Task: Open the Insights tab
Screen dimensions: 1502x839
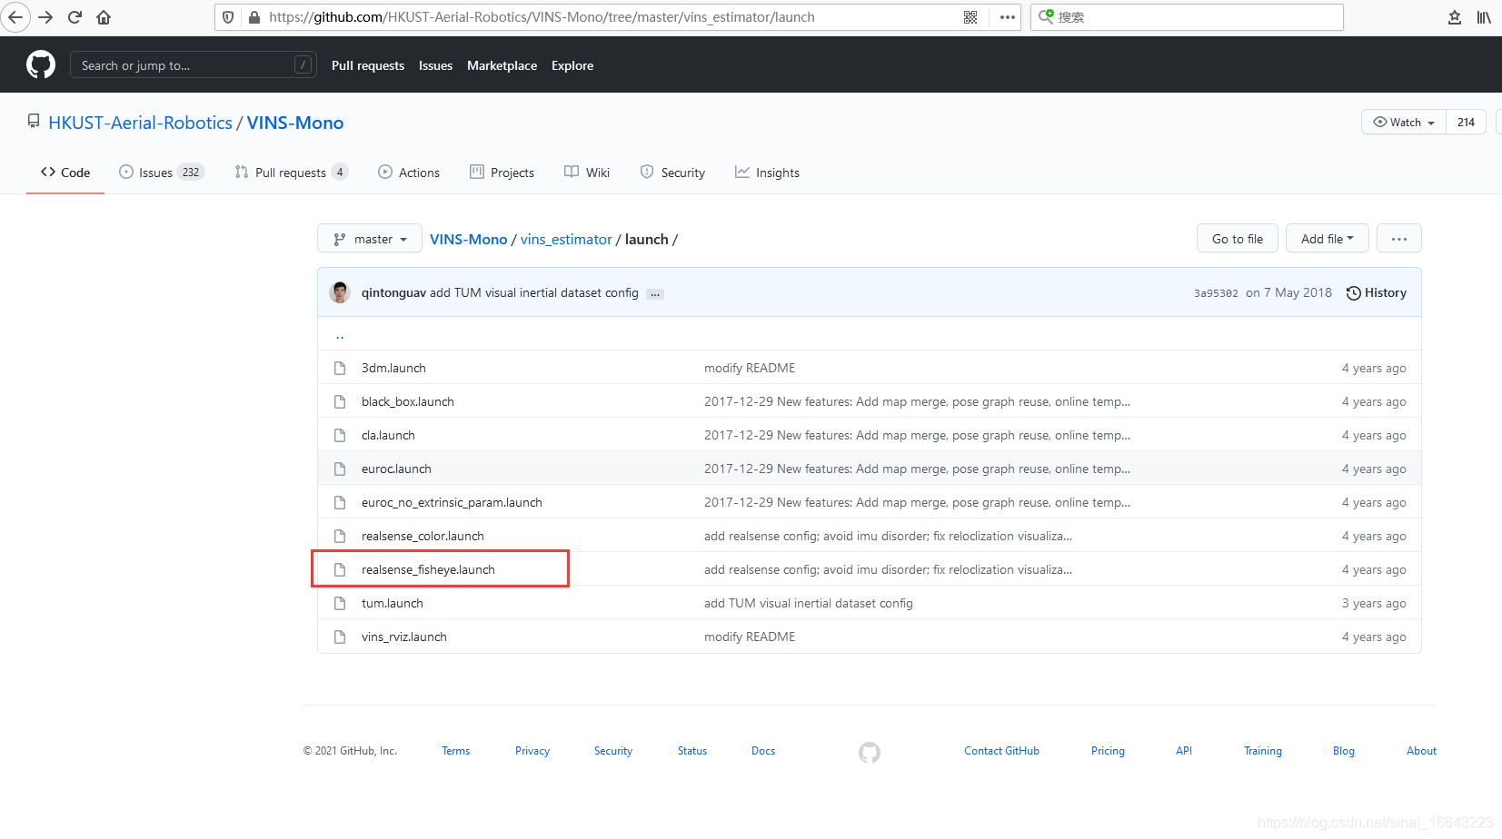Action: pyautogui.click(x=767, y=173)
